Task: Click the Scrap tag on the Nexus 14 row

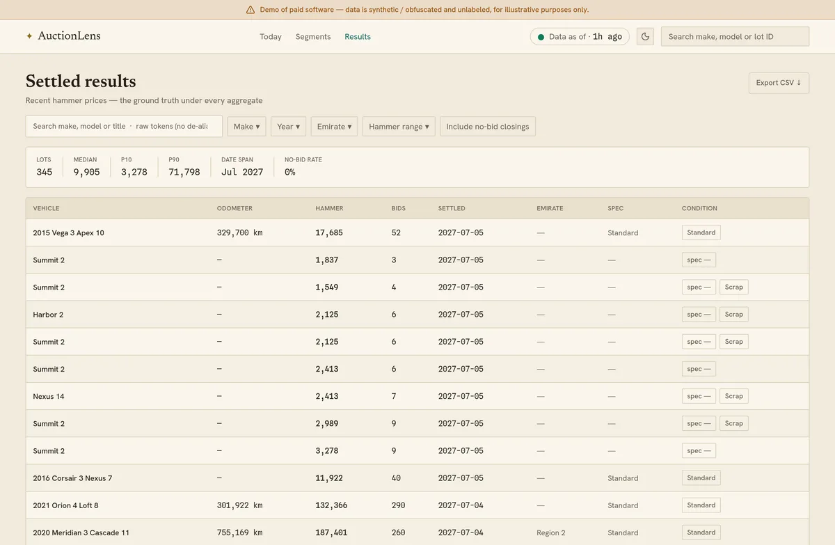Action: 733,396
